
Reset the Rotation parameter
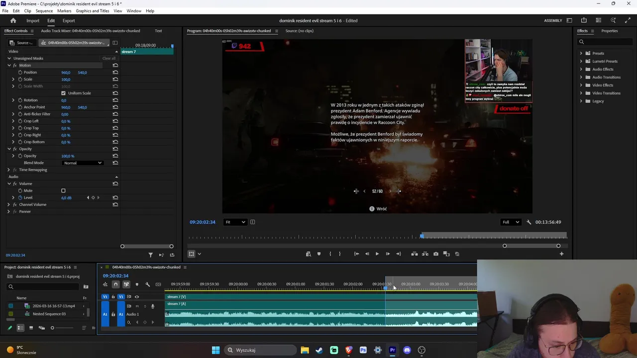pos(115,100)
